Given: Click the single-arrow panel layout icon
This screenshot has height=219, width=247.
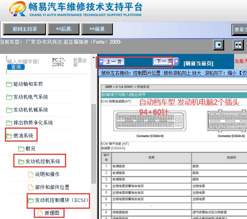Looking at the screenshot, I should (x=218, y=45).
